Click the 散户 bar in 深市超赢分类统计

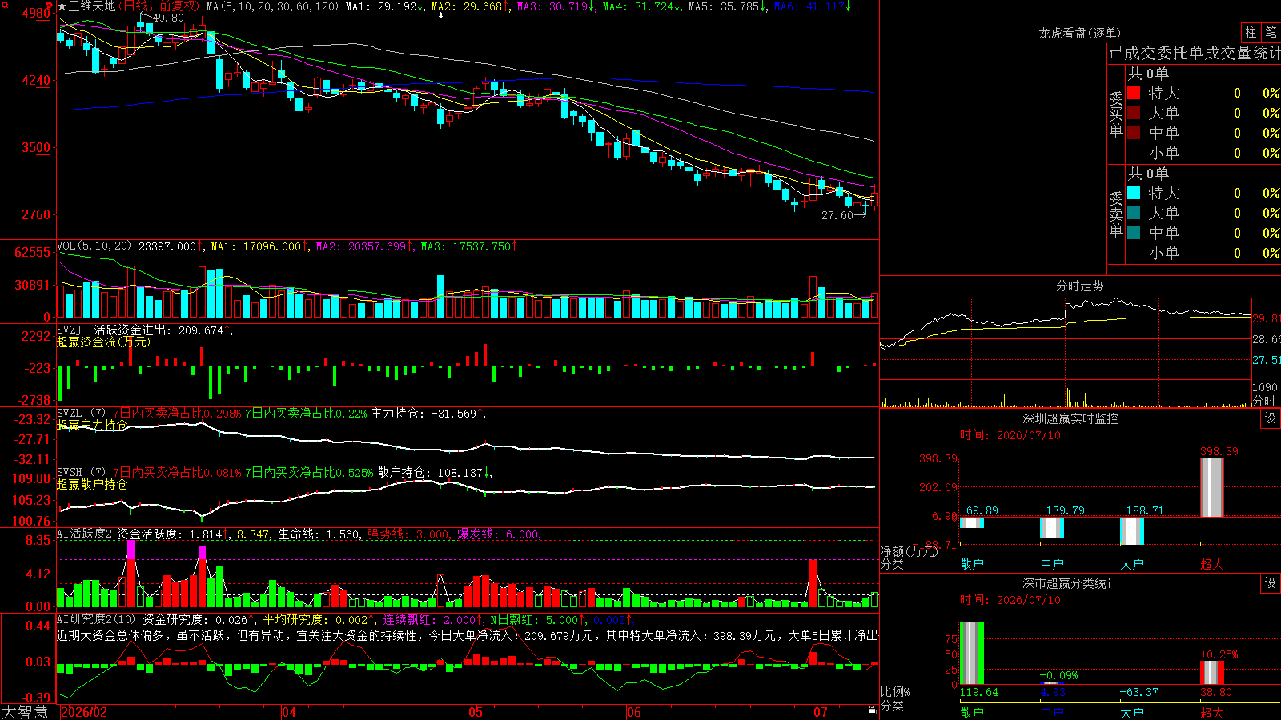[x=972, y=654]
